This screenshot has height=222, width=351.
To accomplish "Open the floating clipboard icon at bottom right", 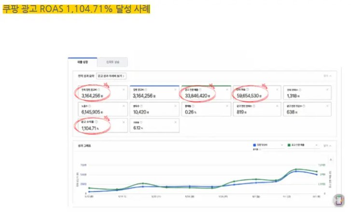I will (338, 200).
